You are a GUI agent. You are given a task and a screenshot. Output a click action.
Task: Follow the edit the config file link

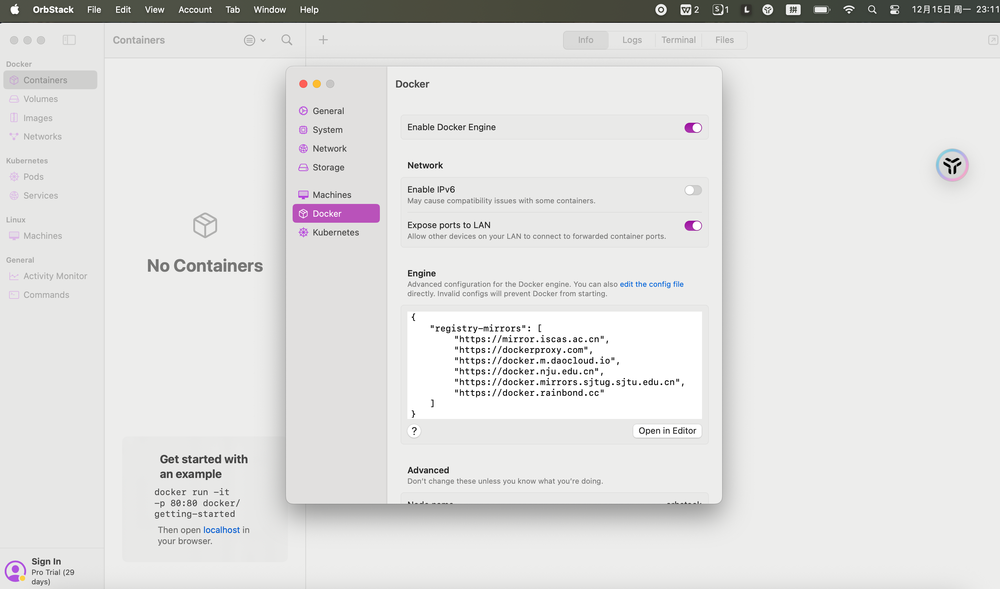pos(651,284)
